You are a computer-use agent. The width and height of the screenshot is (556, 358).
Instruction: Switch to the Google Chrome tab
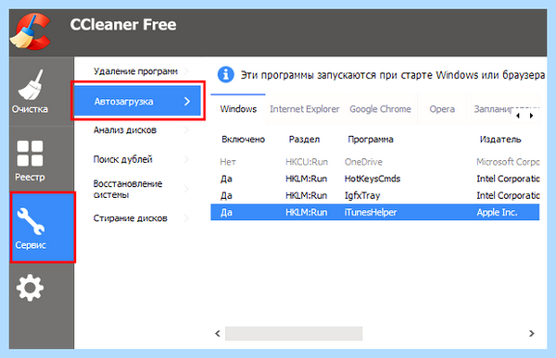point(380,109)
